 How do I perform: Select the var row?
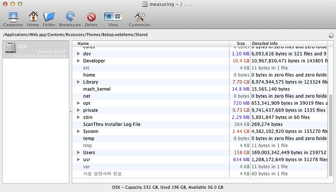coord(200,167)
